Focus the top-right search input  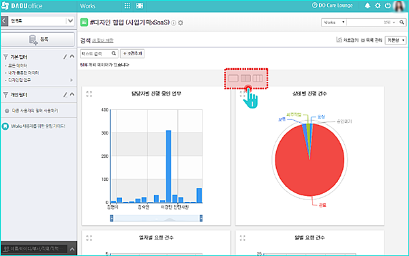pyautogui.click(x=365, y=23)
